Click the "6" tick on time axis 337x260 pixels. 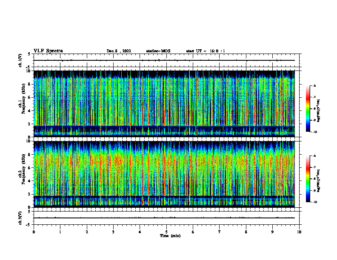(193, 232)
